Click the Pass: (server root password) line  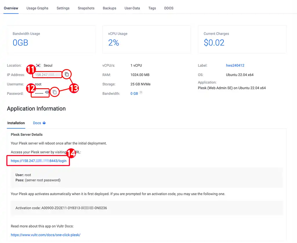coord(38,180)
